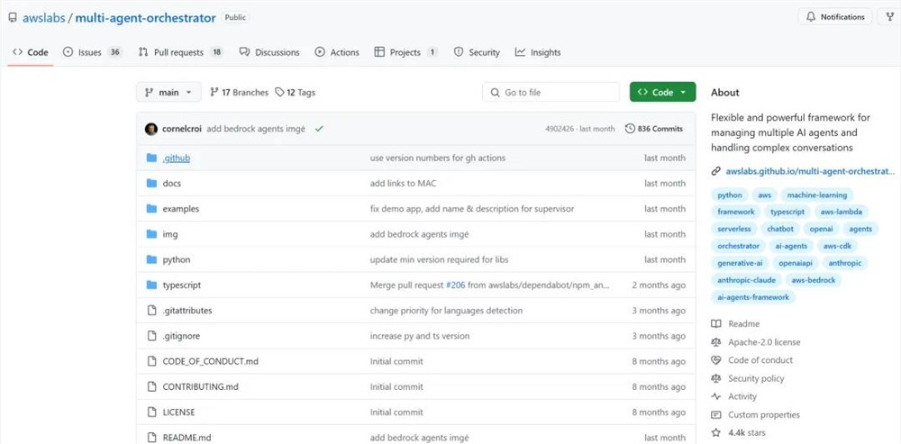
Task: Click the green commit status checkmark
Action: click(319, 129)
